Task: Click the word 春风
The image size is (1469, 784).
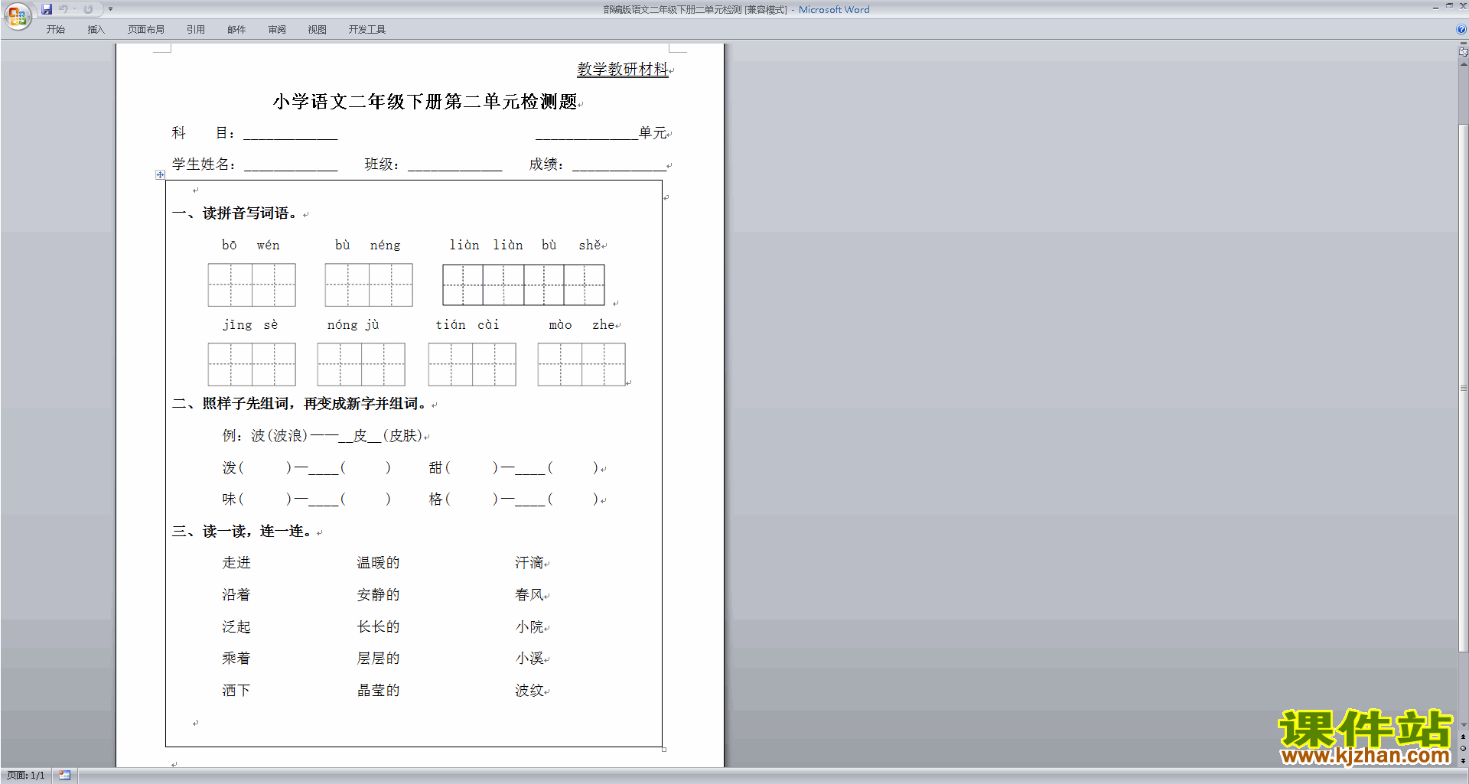Action: (x=529, y=595)
